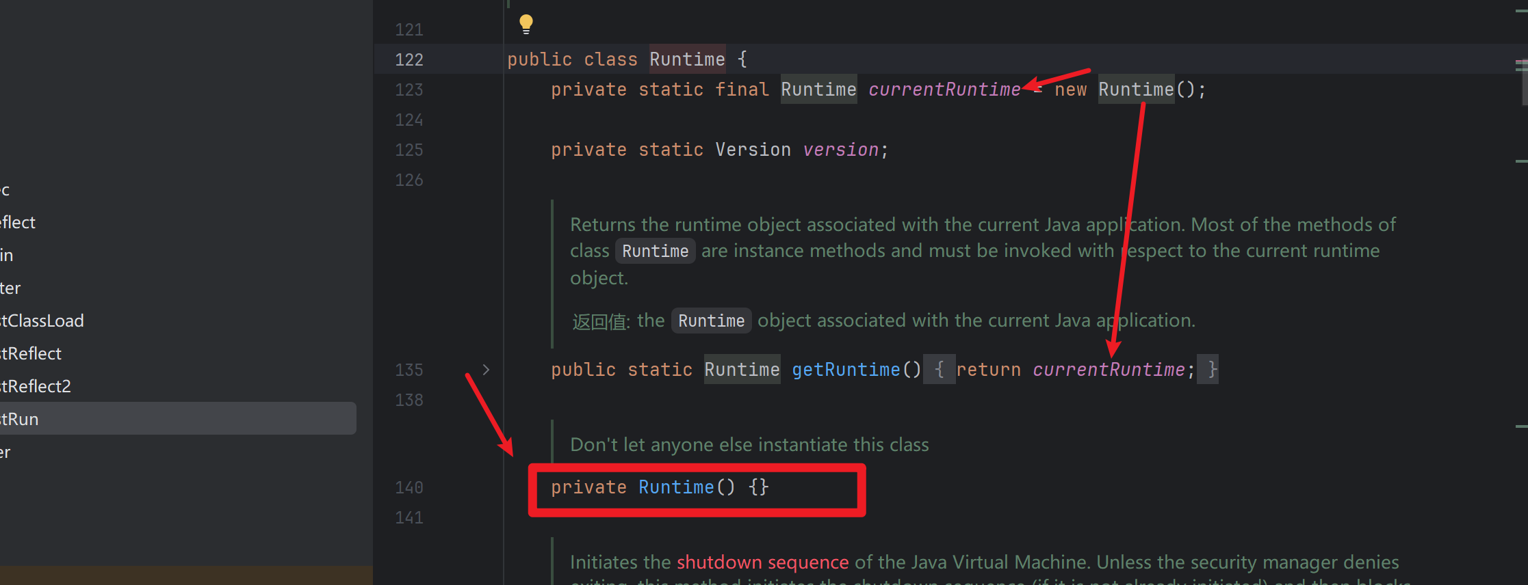Click the 'new' keyword on line 123
The image size is (1528, 585).
pos(1071,90)
